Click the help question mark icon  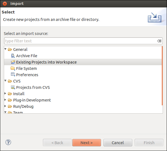(x=8, y=142)
